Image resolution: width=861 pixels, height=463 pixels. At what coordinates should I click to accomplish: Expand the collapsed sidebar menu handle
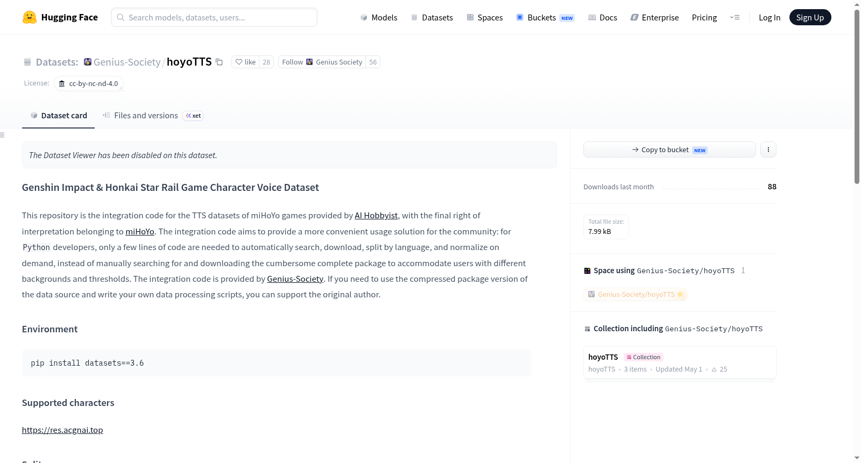[x=3, y=135]
